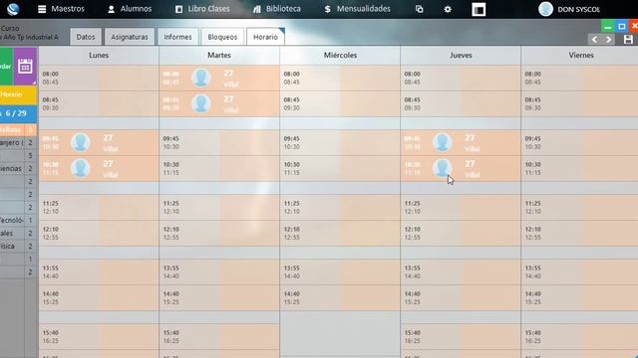This screenshot has width=638, height=358.
Task: Click teacher avatar in Lunes 10:30 block
Action: 80,168
